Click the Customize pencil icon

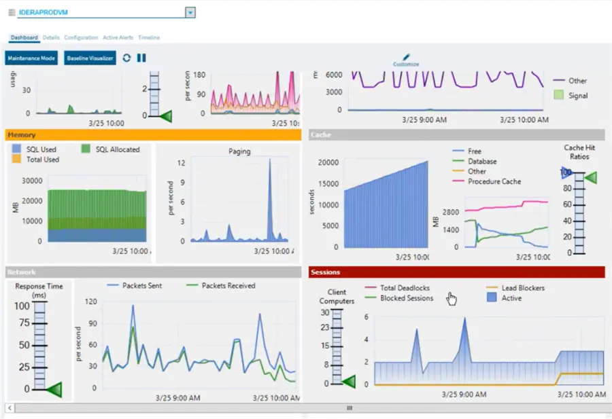pyautogui.click(x=406, y=58)
